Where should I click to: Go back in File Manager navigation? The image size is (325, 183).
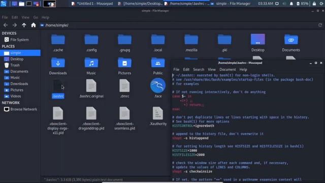(6, 25)
